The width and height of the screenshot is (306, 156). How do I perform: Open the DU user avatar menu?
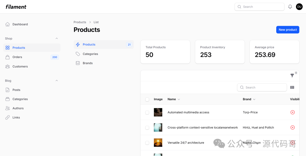click(x=299, y=7)
